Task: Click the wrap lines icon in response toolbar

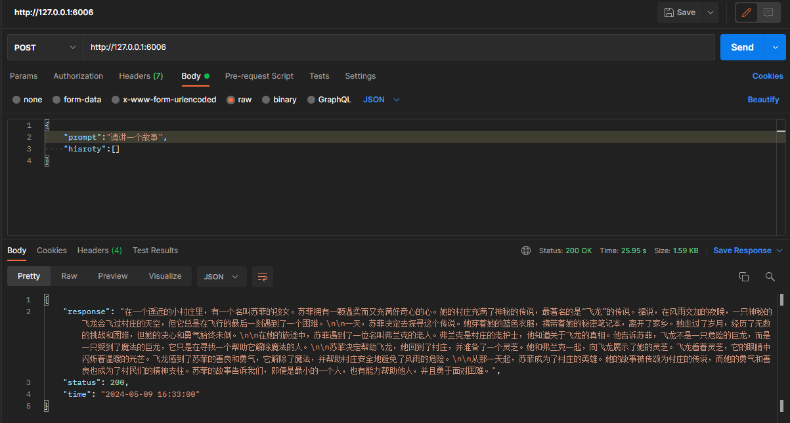Action: coord(262,277)
